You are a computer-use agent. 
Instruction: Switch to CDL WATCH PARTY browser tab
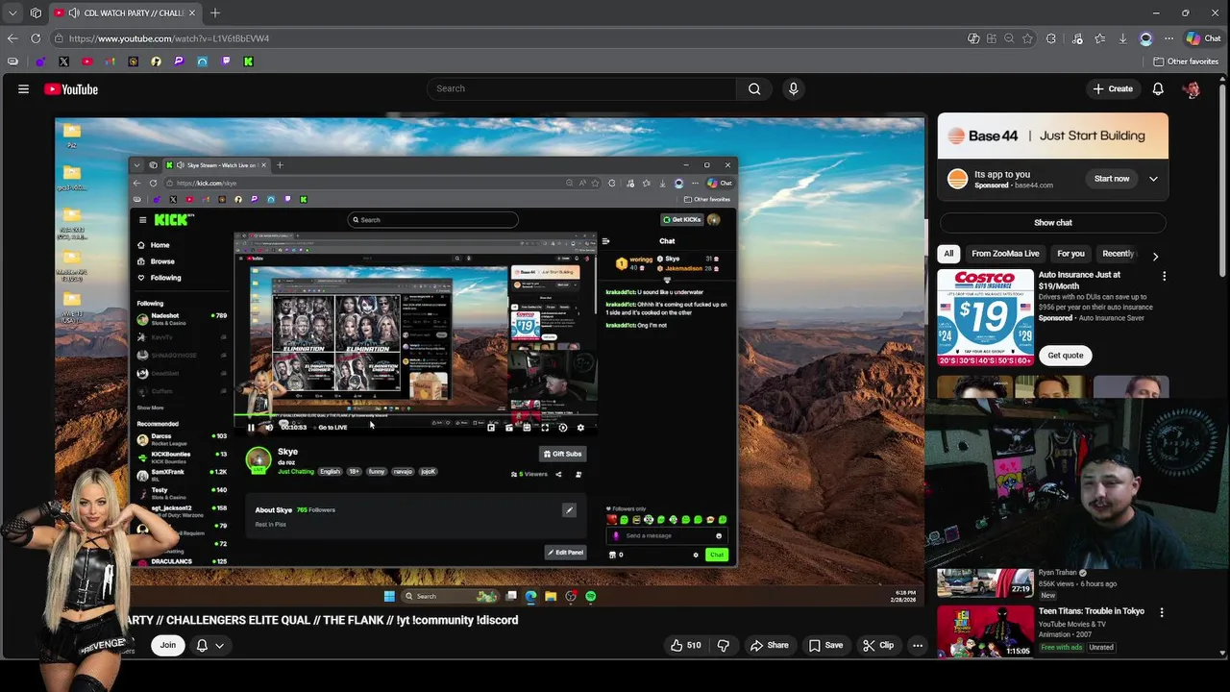[x=125, y=12]
